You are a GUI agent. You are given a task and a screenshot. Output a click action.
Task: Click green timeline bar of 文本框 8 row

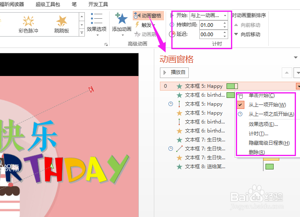pos(270,167)
